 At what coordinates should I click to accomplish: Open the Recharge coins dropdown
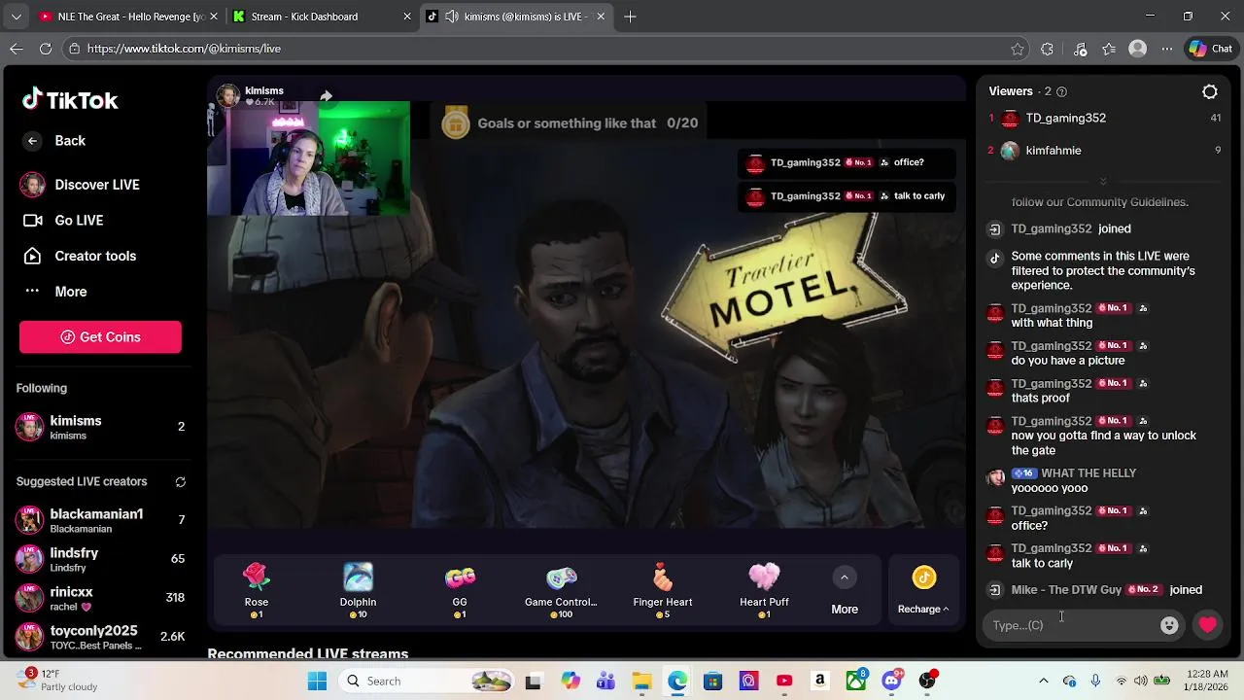(923, 592)
